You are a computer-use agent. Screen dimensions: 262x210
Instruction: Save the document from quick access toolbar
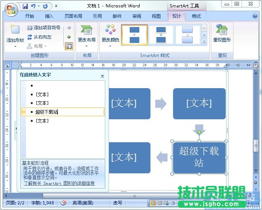[x=25, y=6]
